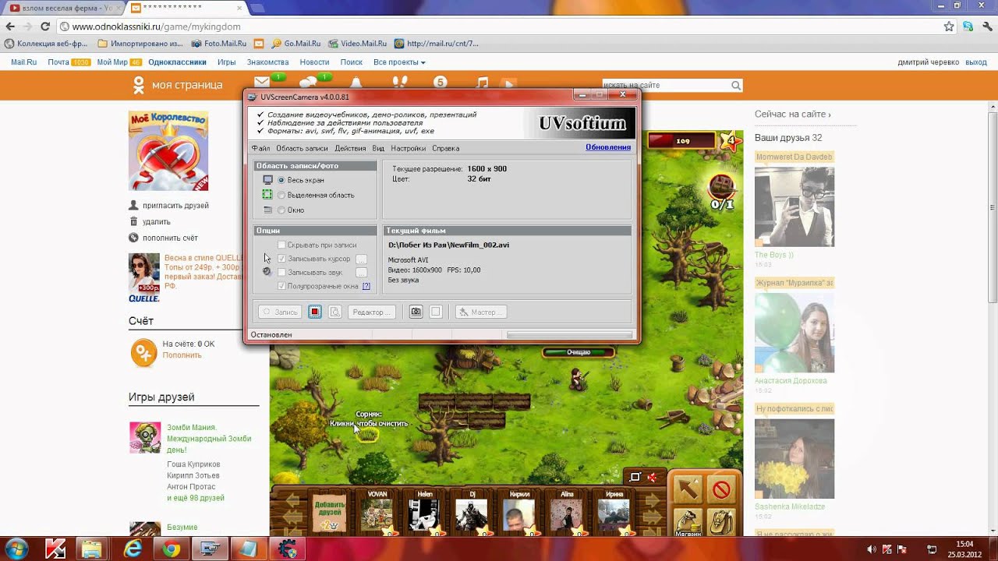Click the искать на сайте search field
Screen dimensions: 998x561
(x=665, y=86)
